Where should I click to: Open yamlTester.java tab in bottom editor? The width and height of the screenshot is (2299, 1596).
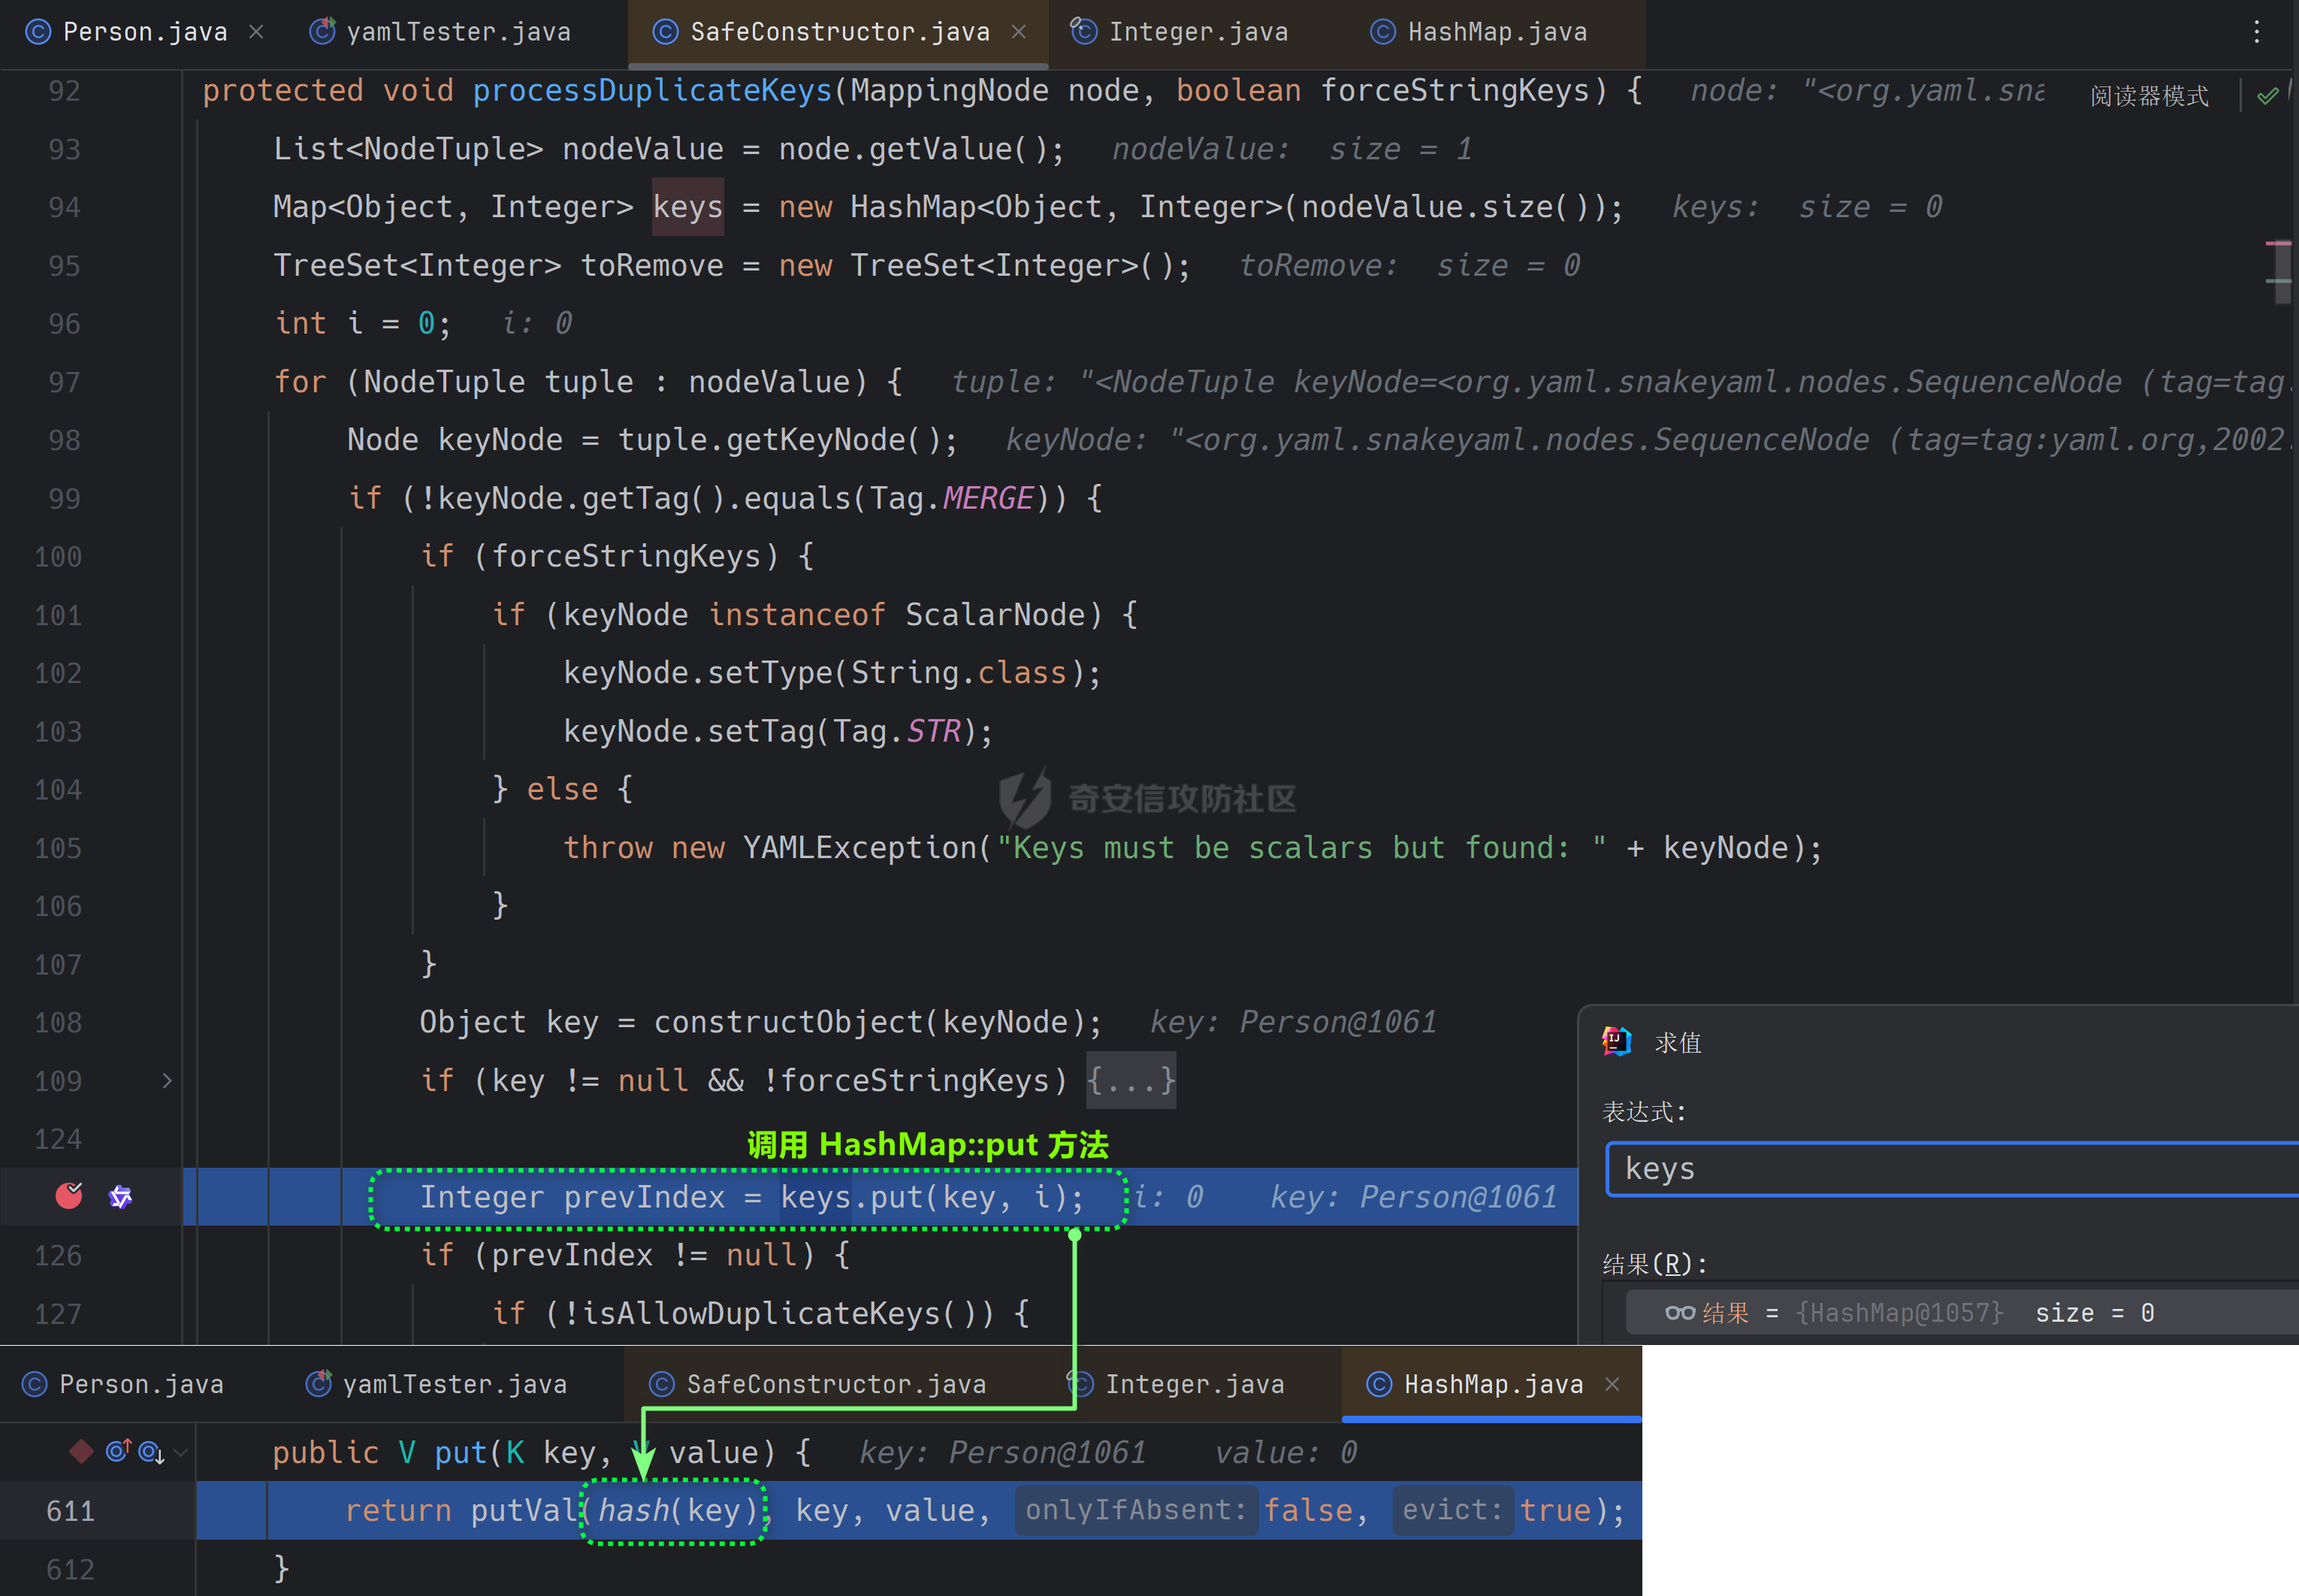[455, 1384]
